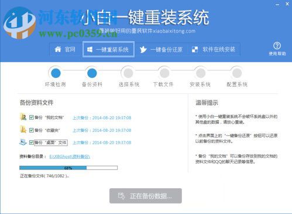The height and width of the screenshot is (214, 292).
Task: Click the 配置系统 step label
Action: [x=237, y=84]
